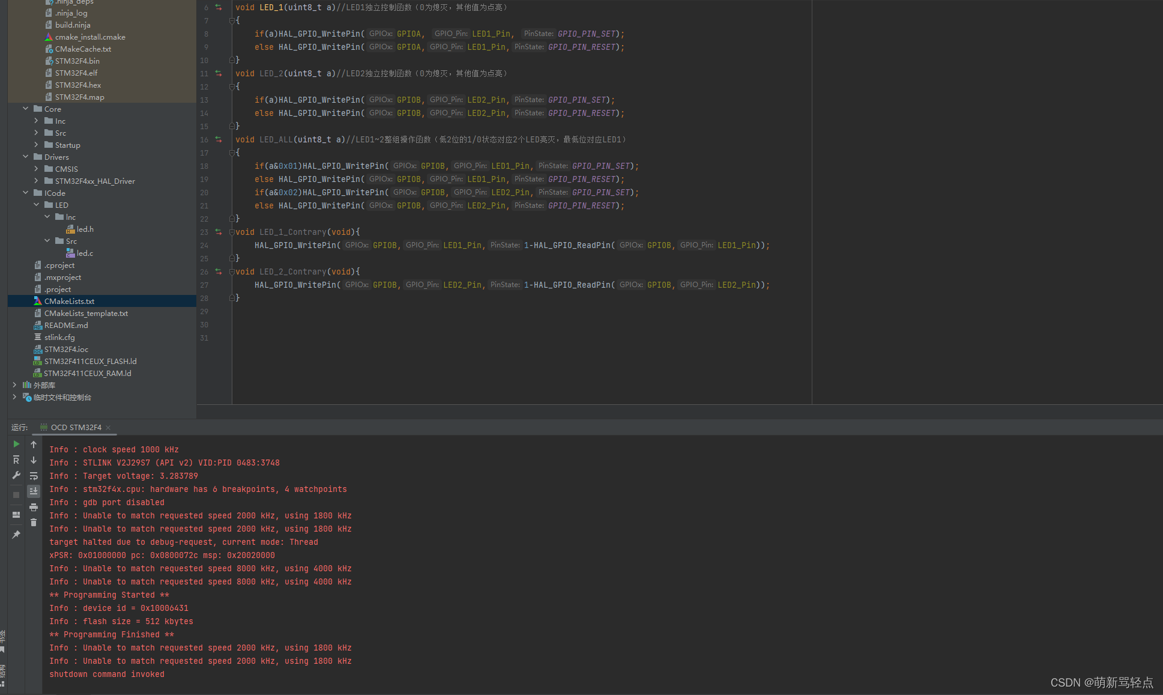Open led.c file in project tree
Screen dimensions: 1163x695
(x=85, y=253)
